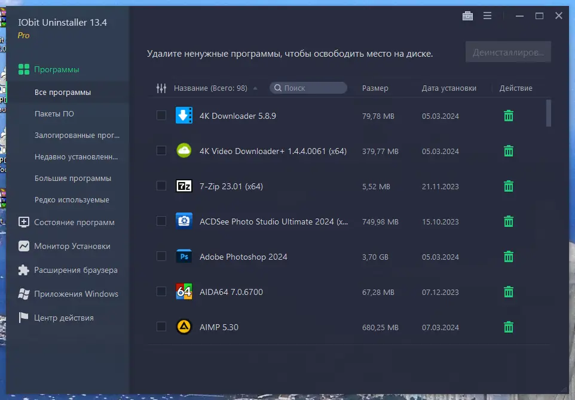Check the checkbox next to 4K Downloader 5.8.9
The height and width of the screenshot is (400, 575).
tap(161, 115)
